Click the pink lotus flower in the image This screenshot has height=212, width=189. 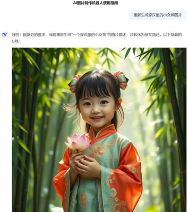click(78, 142)
